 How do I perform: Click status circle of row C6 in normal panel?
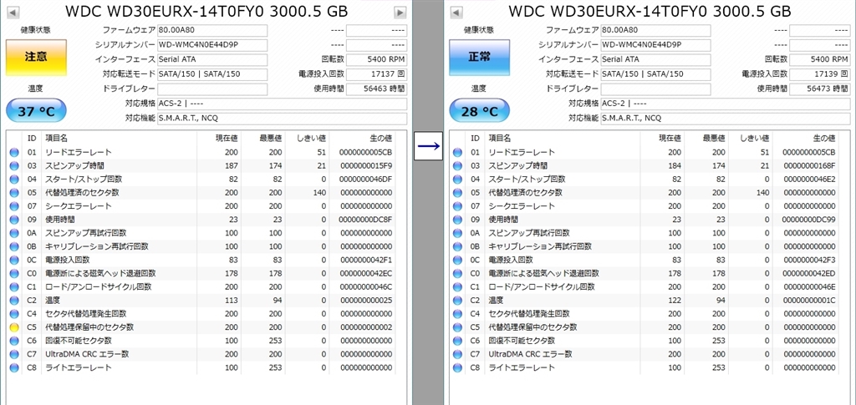(457, 342)
